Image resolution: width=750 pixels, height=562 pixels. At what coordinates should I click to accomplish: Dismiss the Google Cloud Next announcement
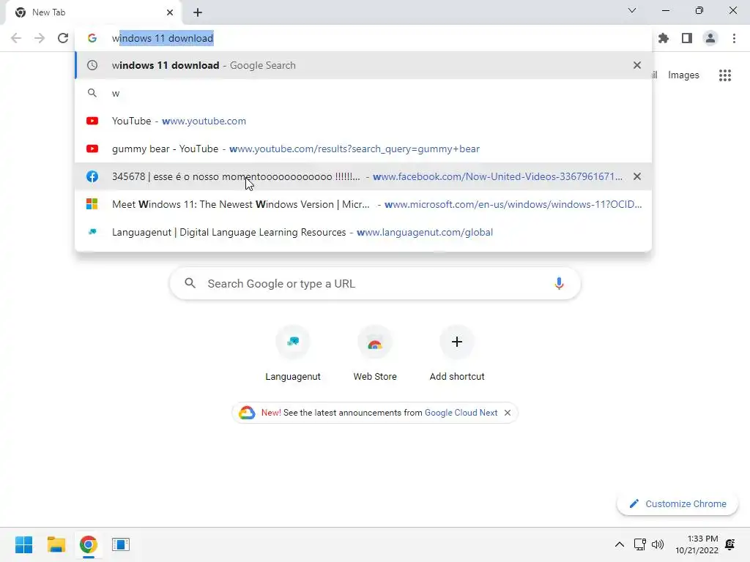pos(508,413)
